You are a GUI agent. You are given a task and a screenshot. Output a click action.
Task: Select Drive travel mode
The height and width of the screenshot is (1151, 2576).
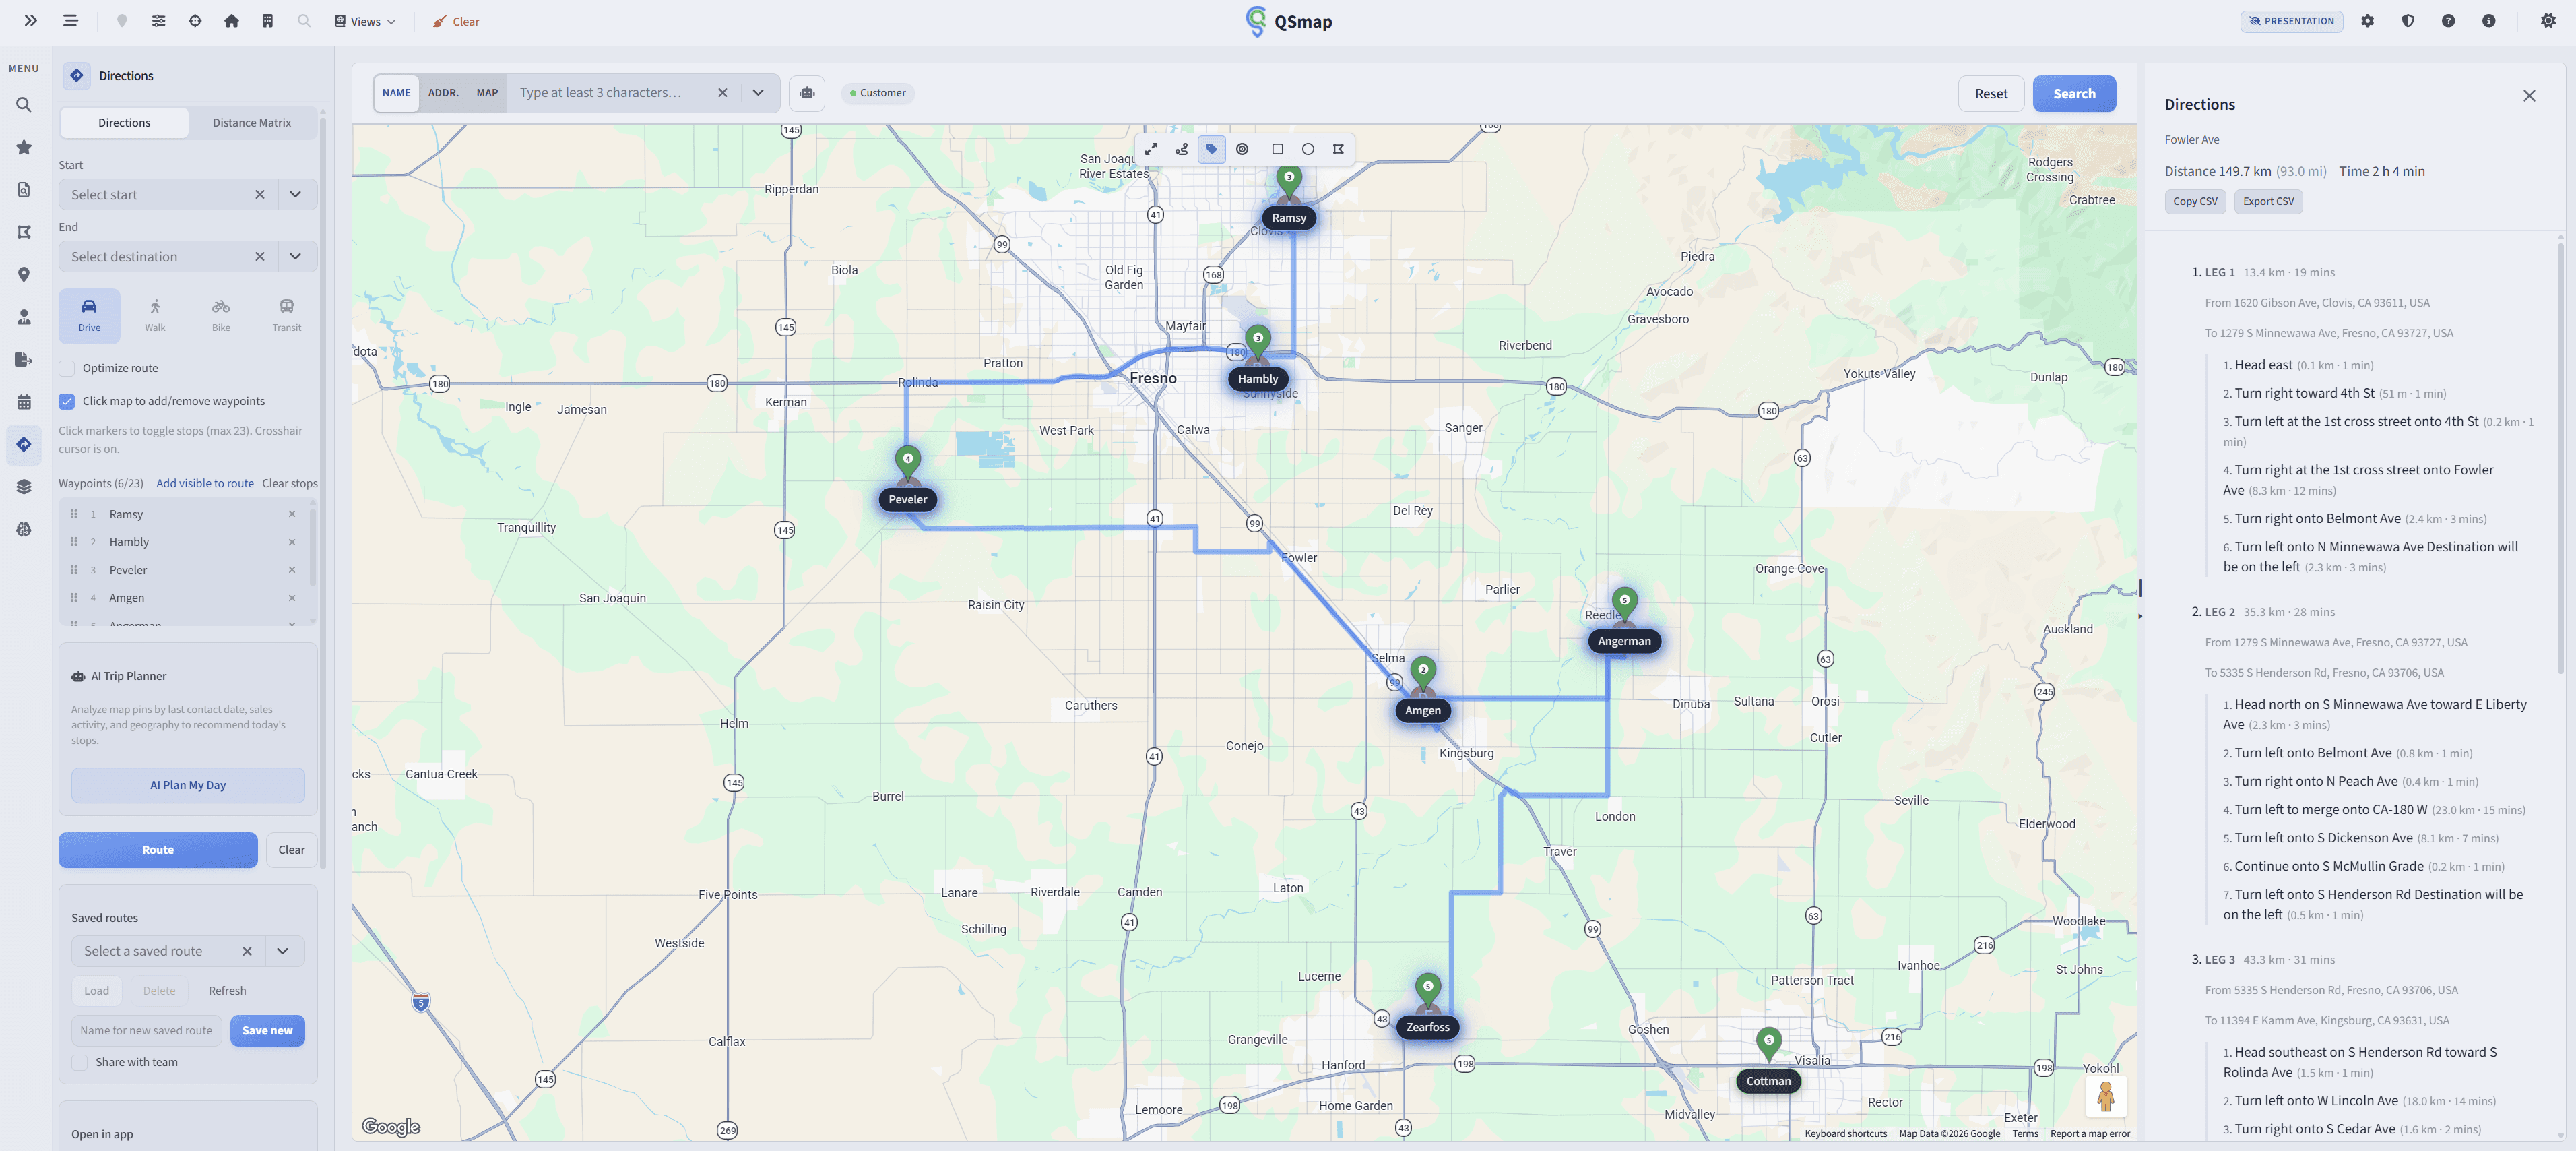tap(89, 315)
